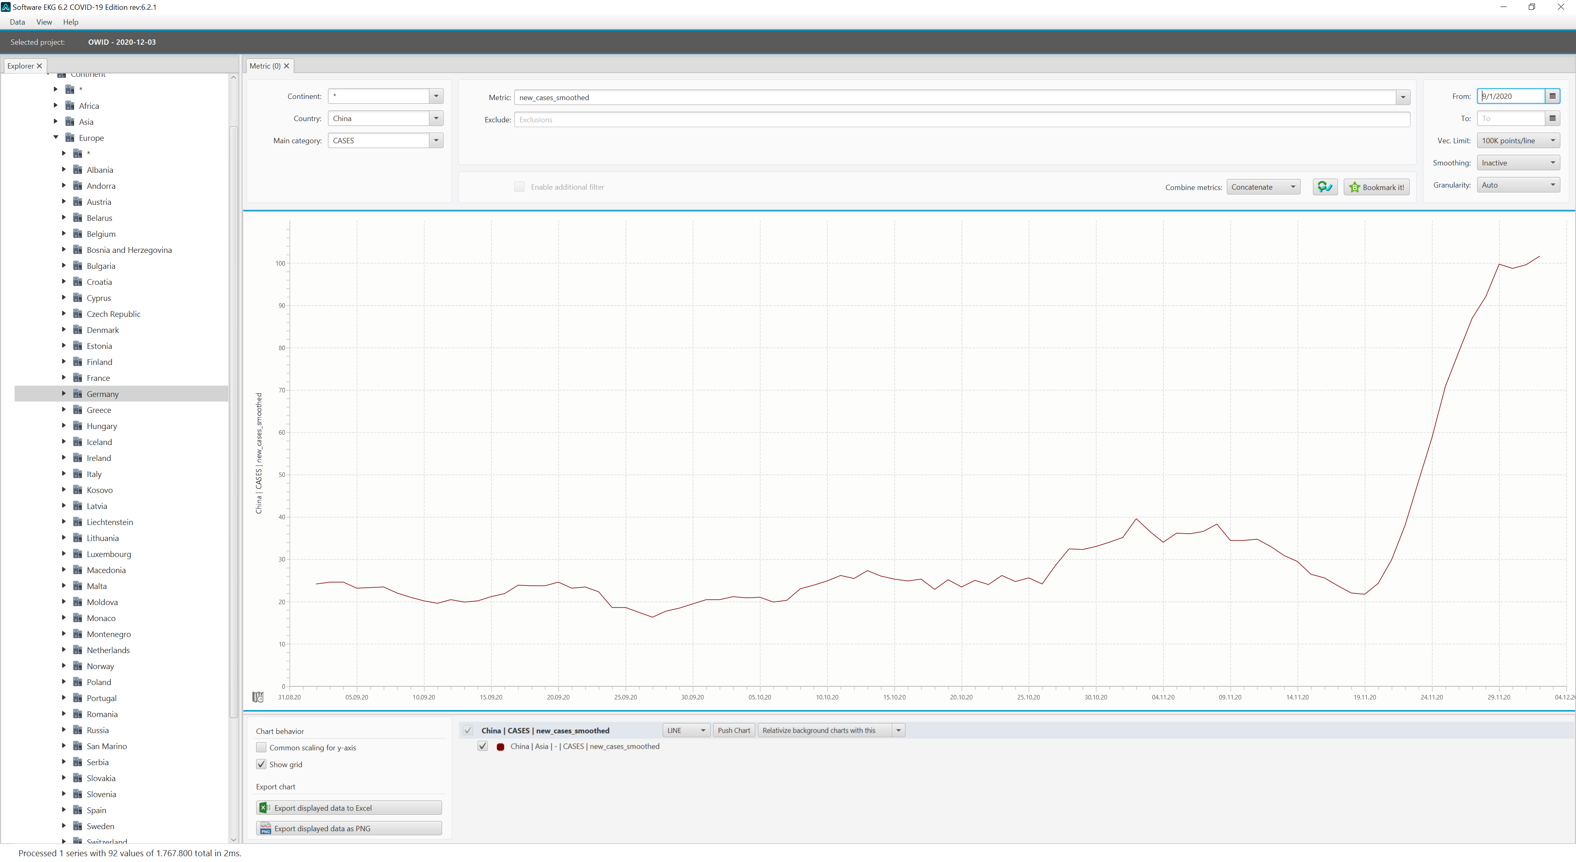The image size is (1576, 862).
Task: Open the Help menu
Action: [x=70, y=22]
